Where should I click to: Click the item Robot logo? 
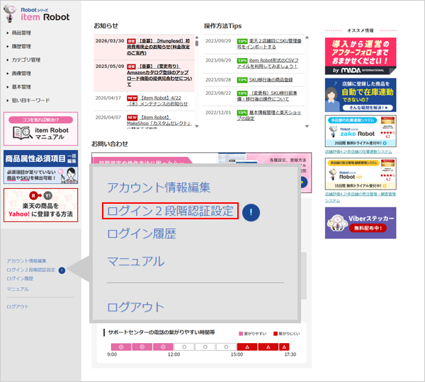(x=37, y=14)
